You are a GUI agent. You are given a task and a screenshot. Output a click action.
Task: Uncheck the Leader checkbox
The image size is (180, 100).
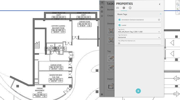pyautogui.click(x=119, y=25)
